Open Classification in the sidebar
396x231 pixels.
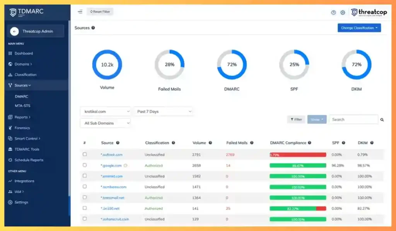pos(25,75)
